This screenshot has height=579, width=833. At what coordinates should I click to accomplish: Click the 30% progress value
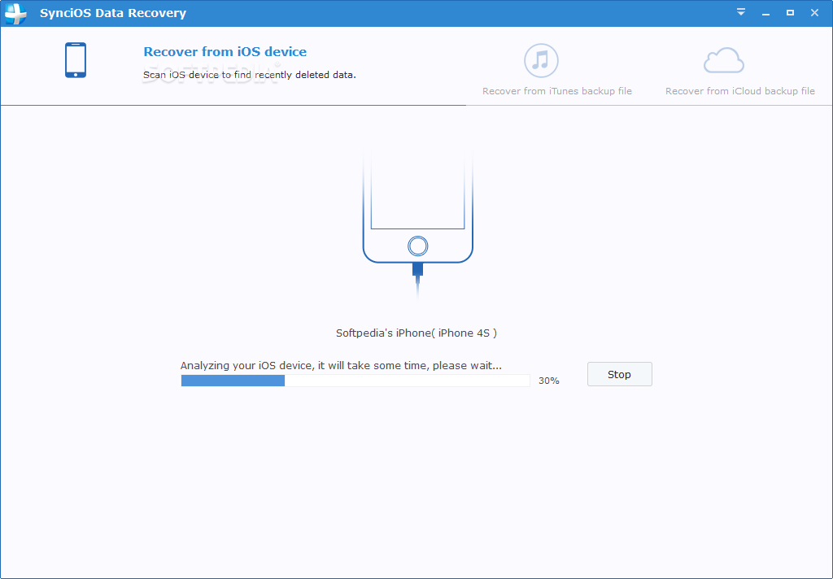pyautogui.click(x=549, y=381)
